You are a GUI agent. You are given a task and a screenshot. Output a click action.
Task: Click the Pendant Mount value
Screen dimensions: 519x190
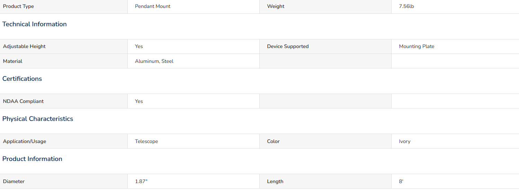coord(153,6)
